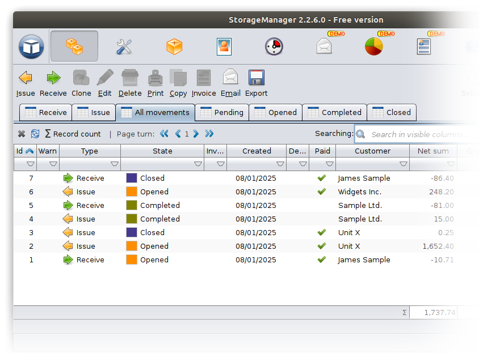Open the demo envelope mail icon
This screenshot has width=479, height=353.
pyautogui.click(x=324, y=46)
